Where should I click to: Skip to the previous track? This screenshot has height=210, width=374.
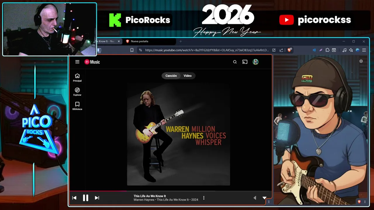click(74, 198)
